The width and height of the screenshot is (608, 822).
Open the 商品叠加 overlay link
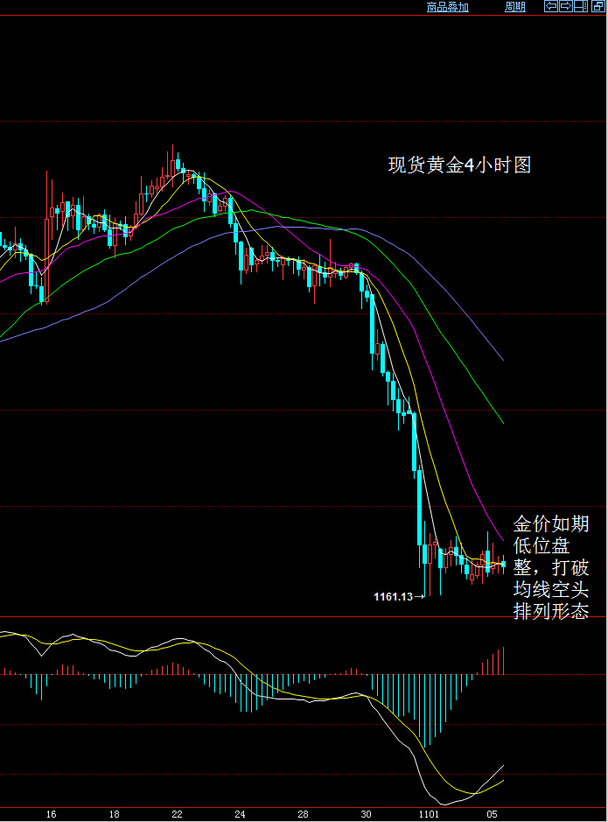click(447, 7)
